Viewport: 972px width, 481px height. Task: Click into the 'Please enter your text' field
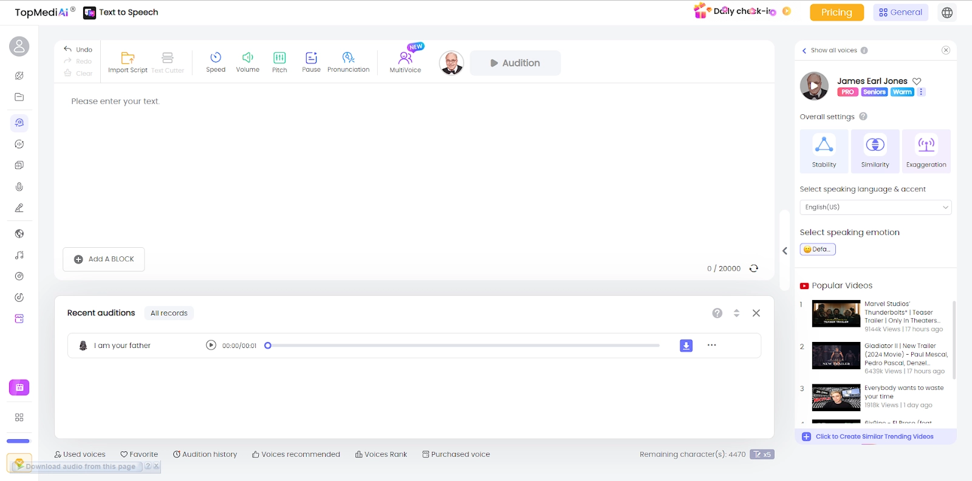tap(414, 164)
